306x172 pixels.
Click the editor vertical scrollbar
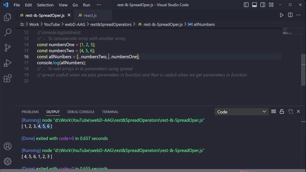303,70
